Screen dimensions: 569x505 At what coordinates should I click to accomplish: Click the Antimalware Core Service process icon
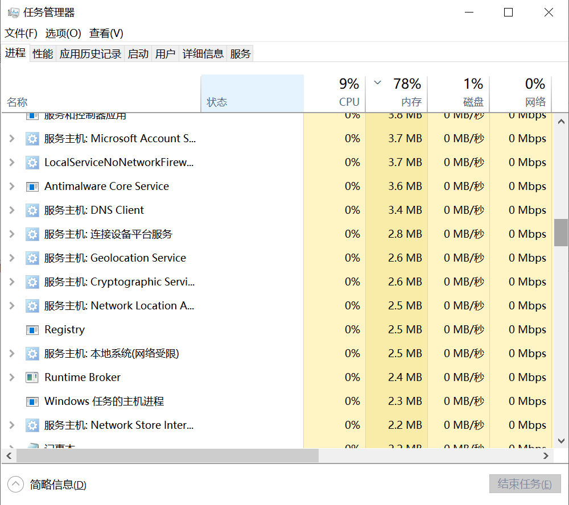(32, 187)
